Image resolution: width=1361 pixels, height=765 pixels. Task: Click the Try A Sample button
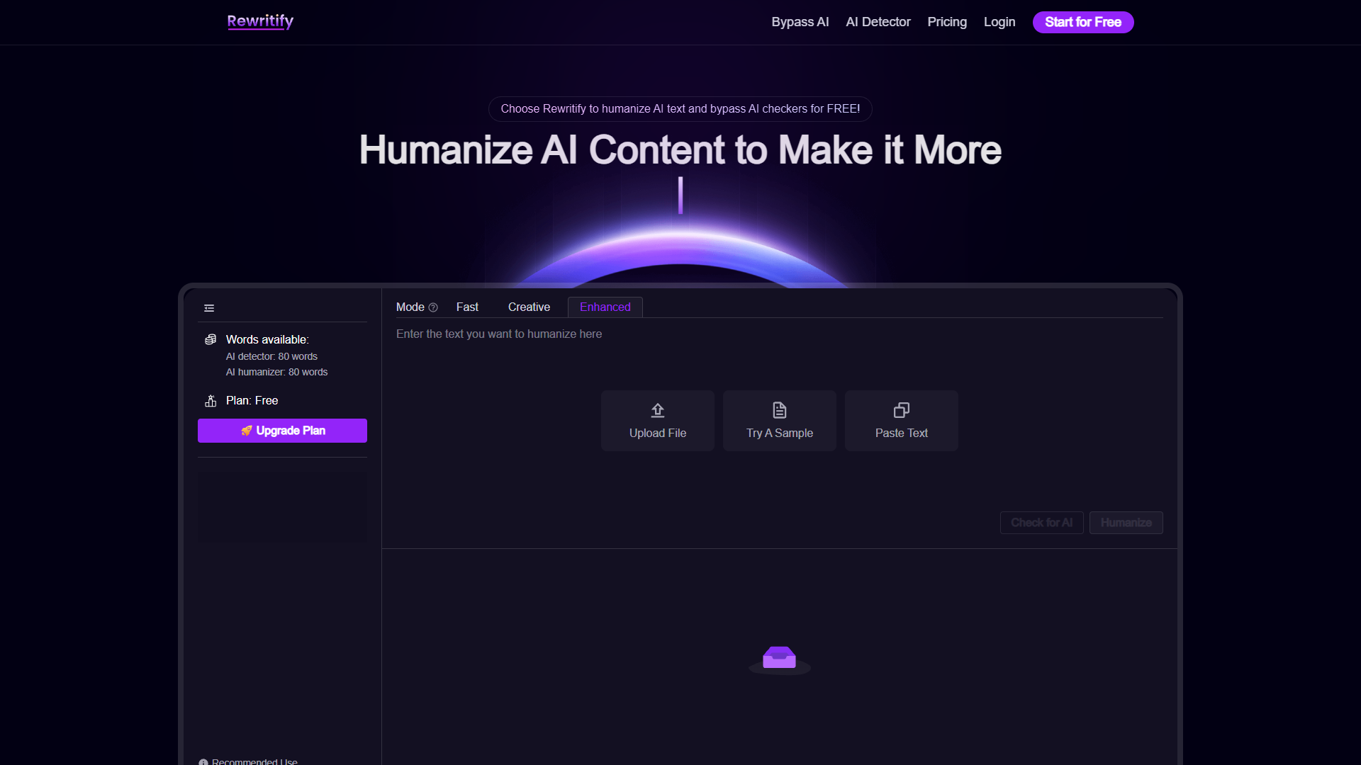click(780, 421)
